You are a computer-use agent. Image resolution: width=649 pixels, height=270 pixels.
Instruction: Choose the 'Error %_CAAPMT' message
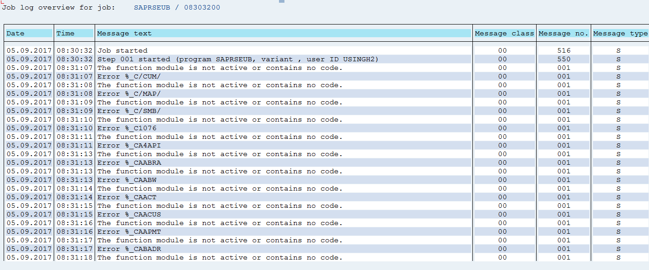(x=129, y=231)
